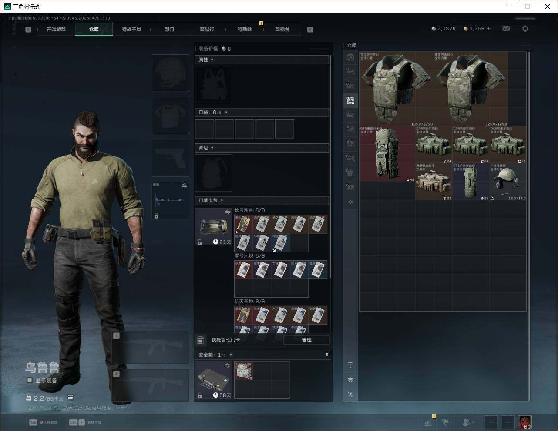Click the help question mark next to 安全箱
The height and width of the screenshot is (431, 558).
coord(231,355)
